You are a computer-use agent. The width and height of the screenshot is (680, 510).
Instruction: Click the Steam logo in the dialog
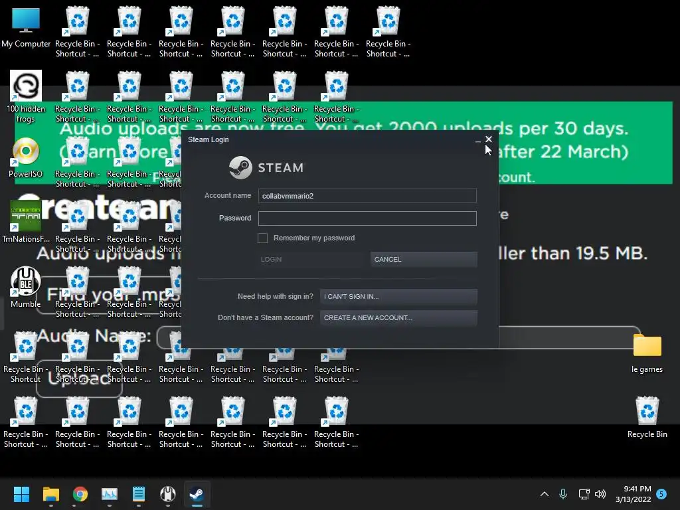266,167
